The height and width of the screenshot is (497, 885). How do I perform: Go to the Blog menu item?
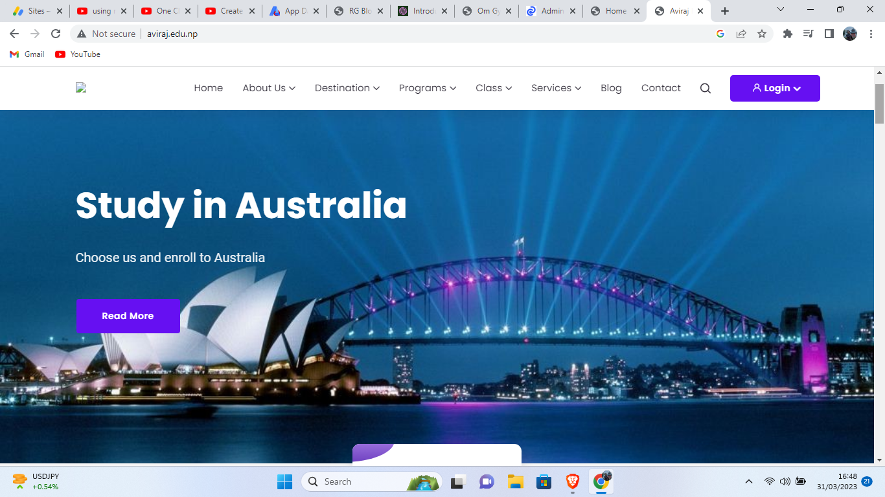(611, 88)
